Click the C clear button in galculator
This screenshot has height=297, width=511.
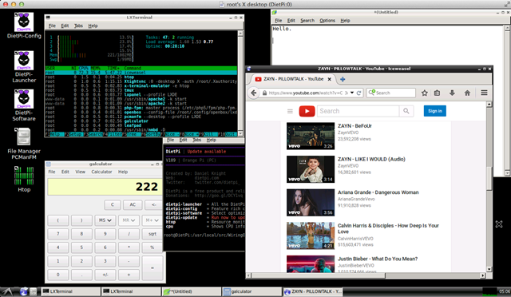point(113,204)
